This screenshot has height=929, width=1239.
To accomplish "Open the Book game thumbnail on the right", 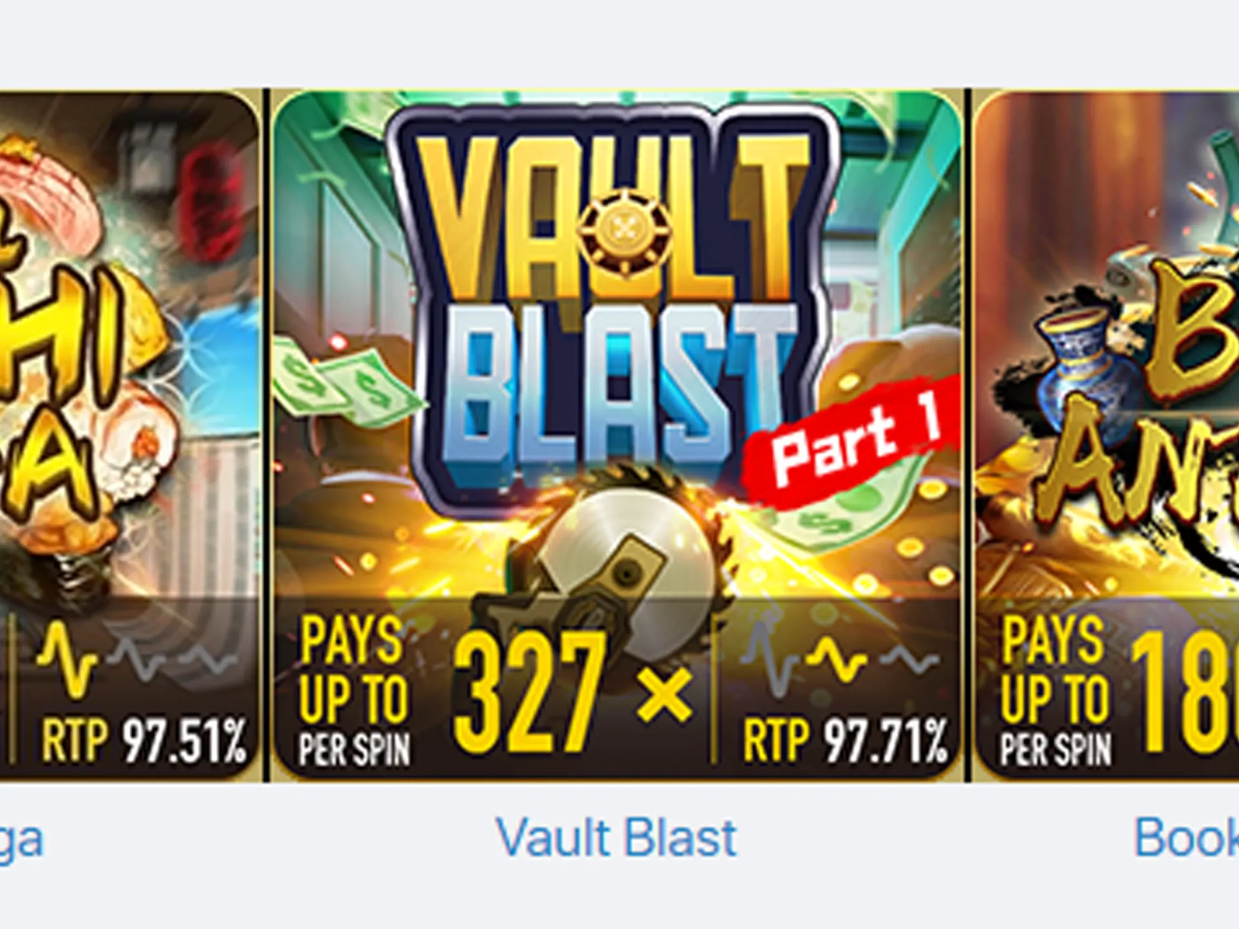I will pyautogui.click(x=1106, y=435).
